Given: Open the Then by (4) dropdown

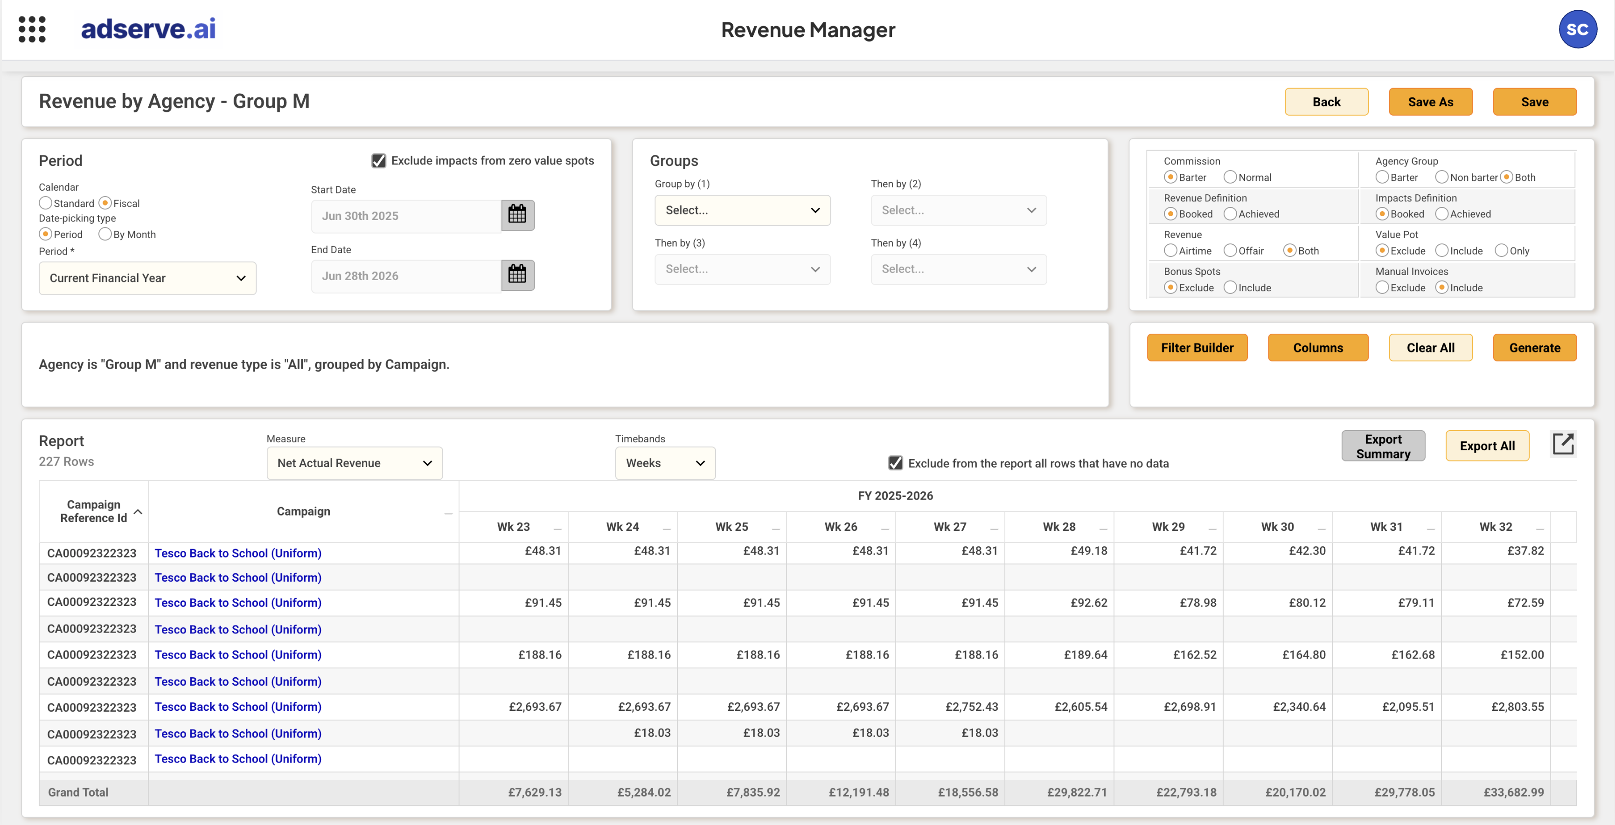Looking at the screenshot, I should click(x=959, y=269).
